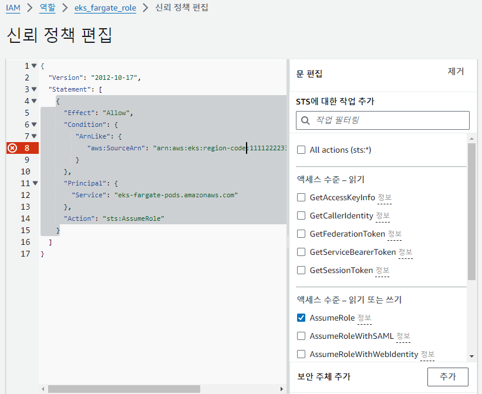Viewport: 482px width, 394px height.
Task: Open the 정보 link next to GetSessionToken
Action: click(x=382, y=270)
